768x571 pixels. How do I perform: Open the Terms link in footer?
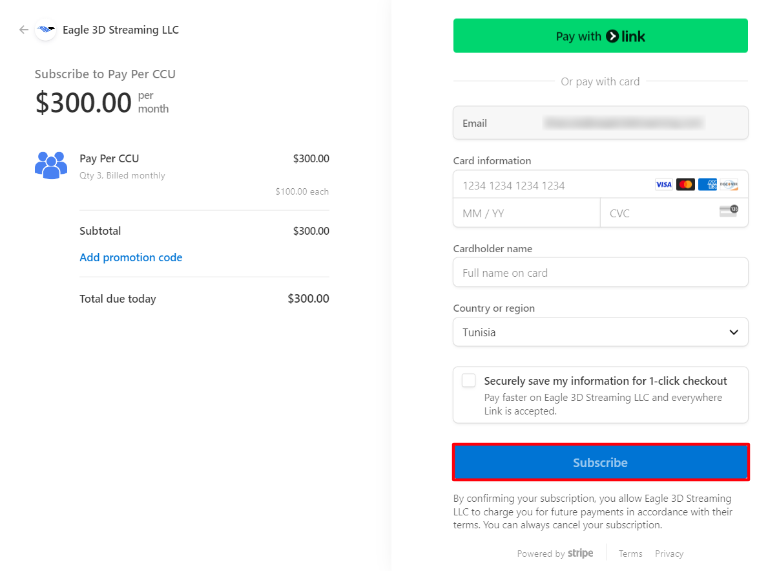point(630,554)
